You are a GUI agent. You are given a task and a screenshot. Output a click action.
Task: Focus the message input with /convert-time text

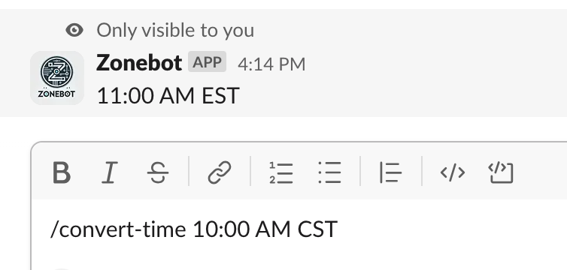point(299,229)
